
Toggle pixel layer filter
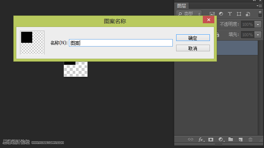click(212, 14)
